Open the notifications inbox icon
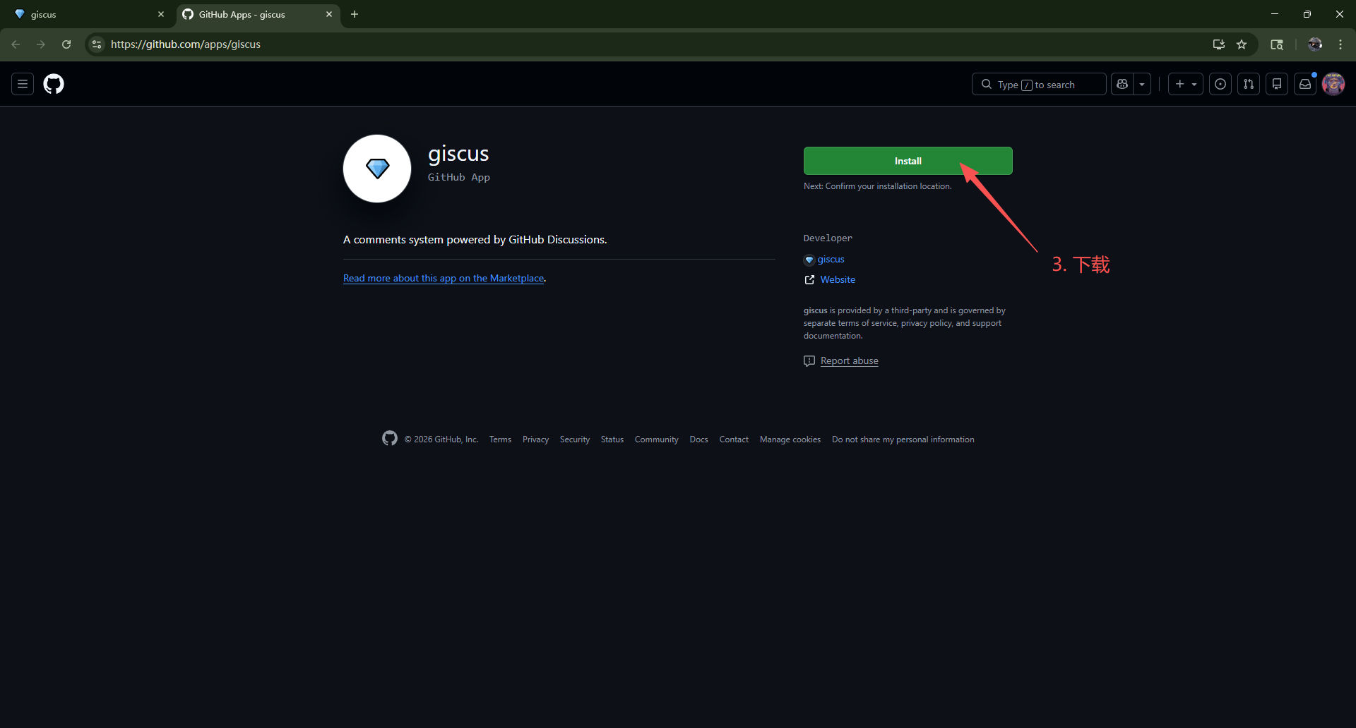Viewport: 1356px width, 728px height. click(1304, 84)
